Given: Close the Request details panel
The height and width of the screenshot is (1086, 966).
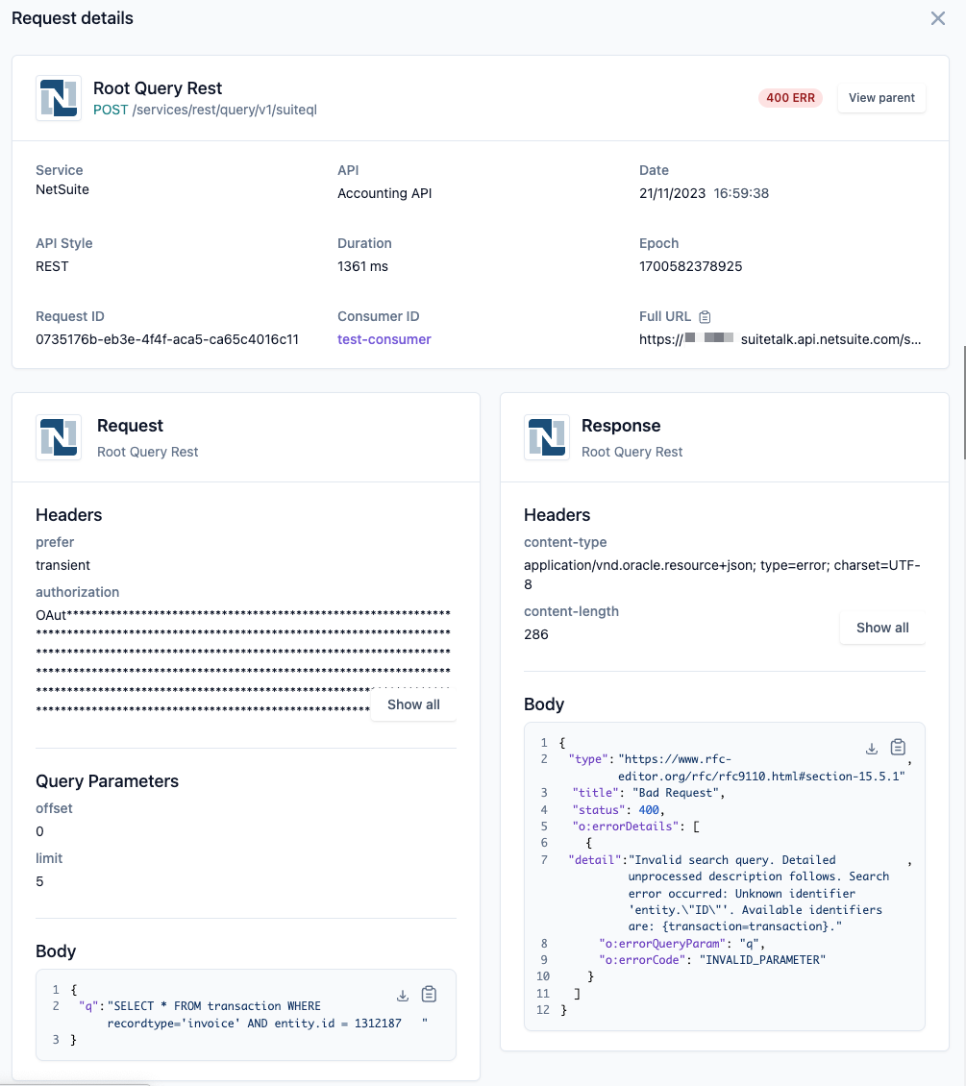Looking at the screenshot, I should (x=937, y=18).
